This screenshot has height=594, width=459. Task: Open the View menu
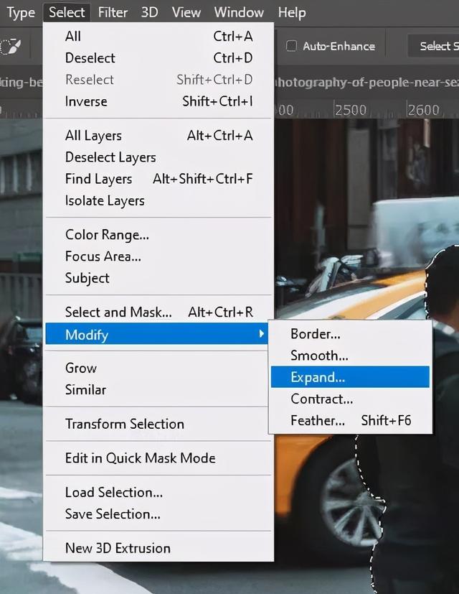(186, 12)
